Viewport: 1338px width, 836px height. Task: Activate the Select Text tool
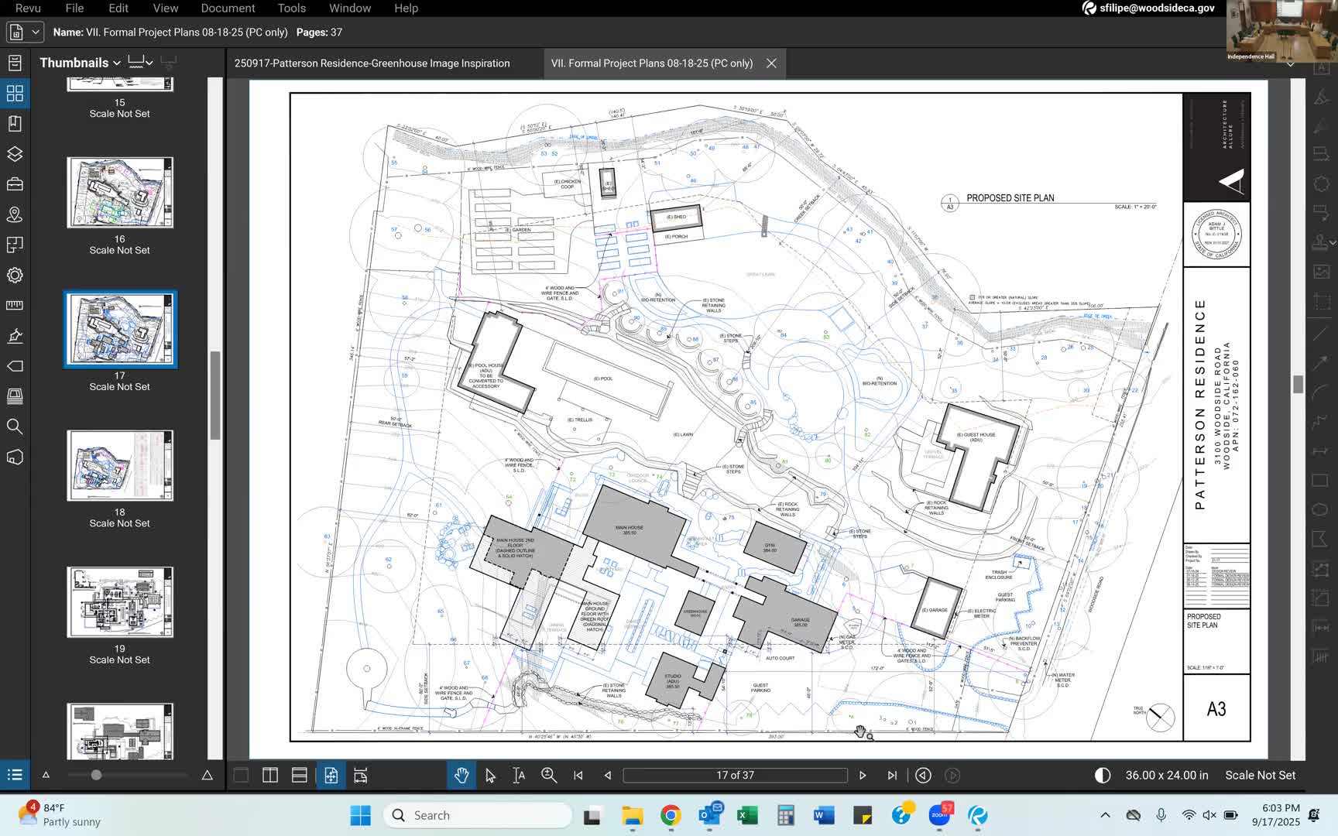click(x=519, y=775)
